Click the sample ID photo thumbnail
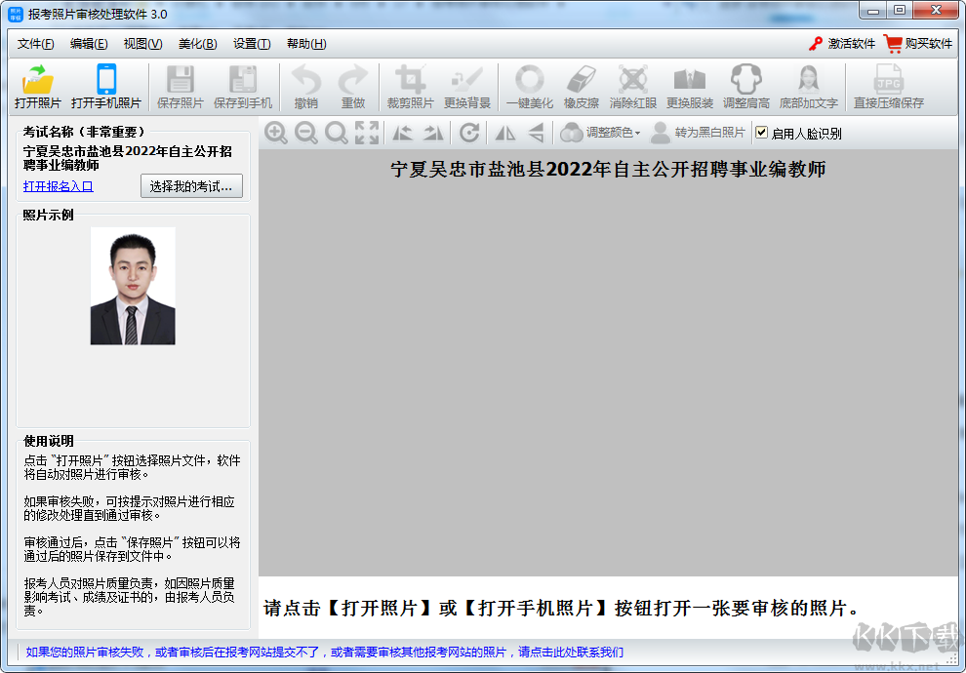 (133, 287)
